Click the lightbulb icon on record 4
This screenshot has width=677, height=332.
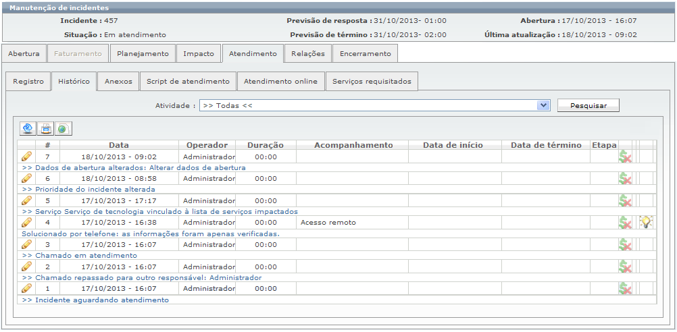click(646, 222)
